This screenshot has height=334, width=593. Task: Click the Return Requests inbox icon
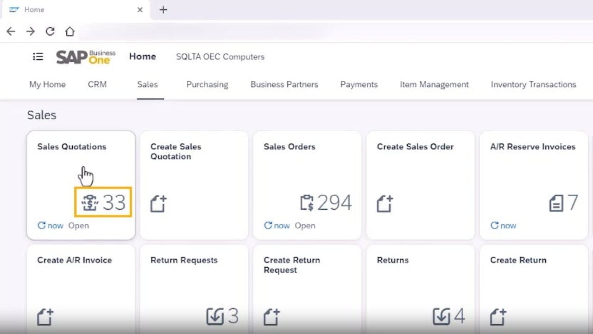pos(215,316)
